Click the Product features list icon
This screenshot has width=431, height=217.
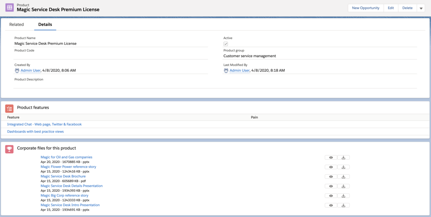click(9, 108)
